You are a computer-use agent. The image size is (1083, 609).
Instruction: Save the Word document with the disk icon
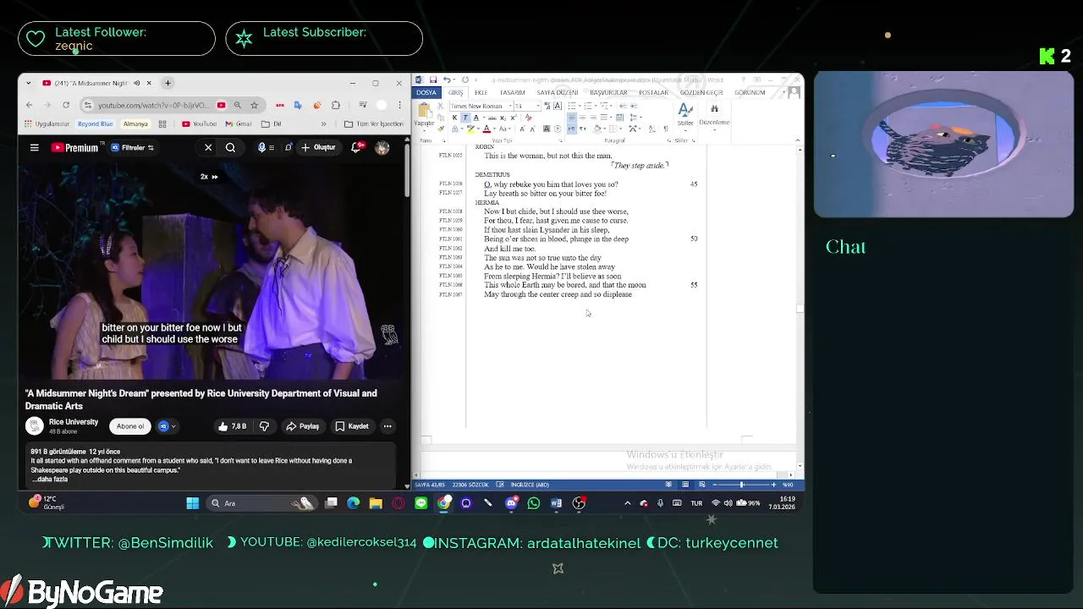coord(433,80)
